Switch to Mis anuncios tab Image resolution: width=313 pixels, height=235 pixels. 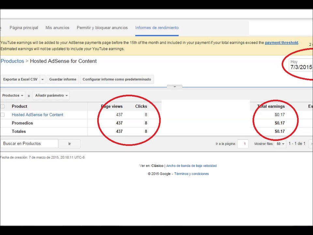pyautogui.click(x=57, y=27)
